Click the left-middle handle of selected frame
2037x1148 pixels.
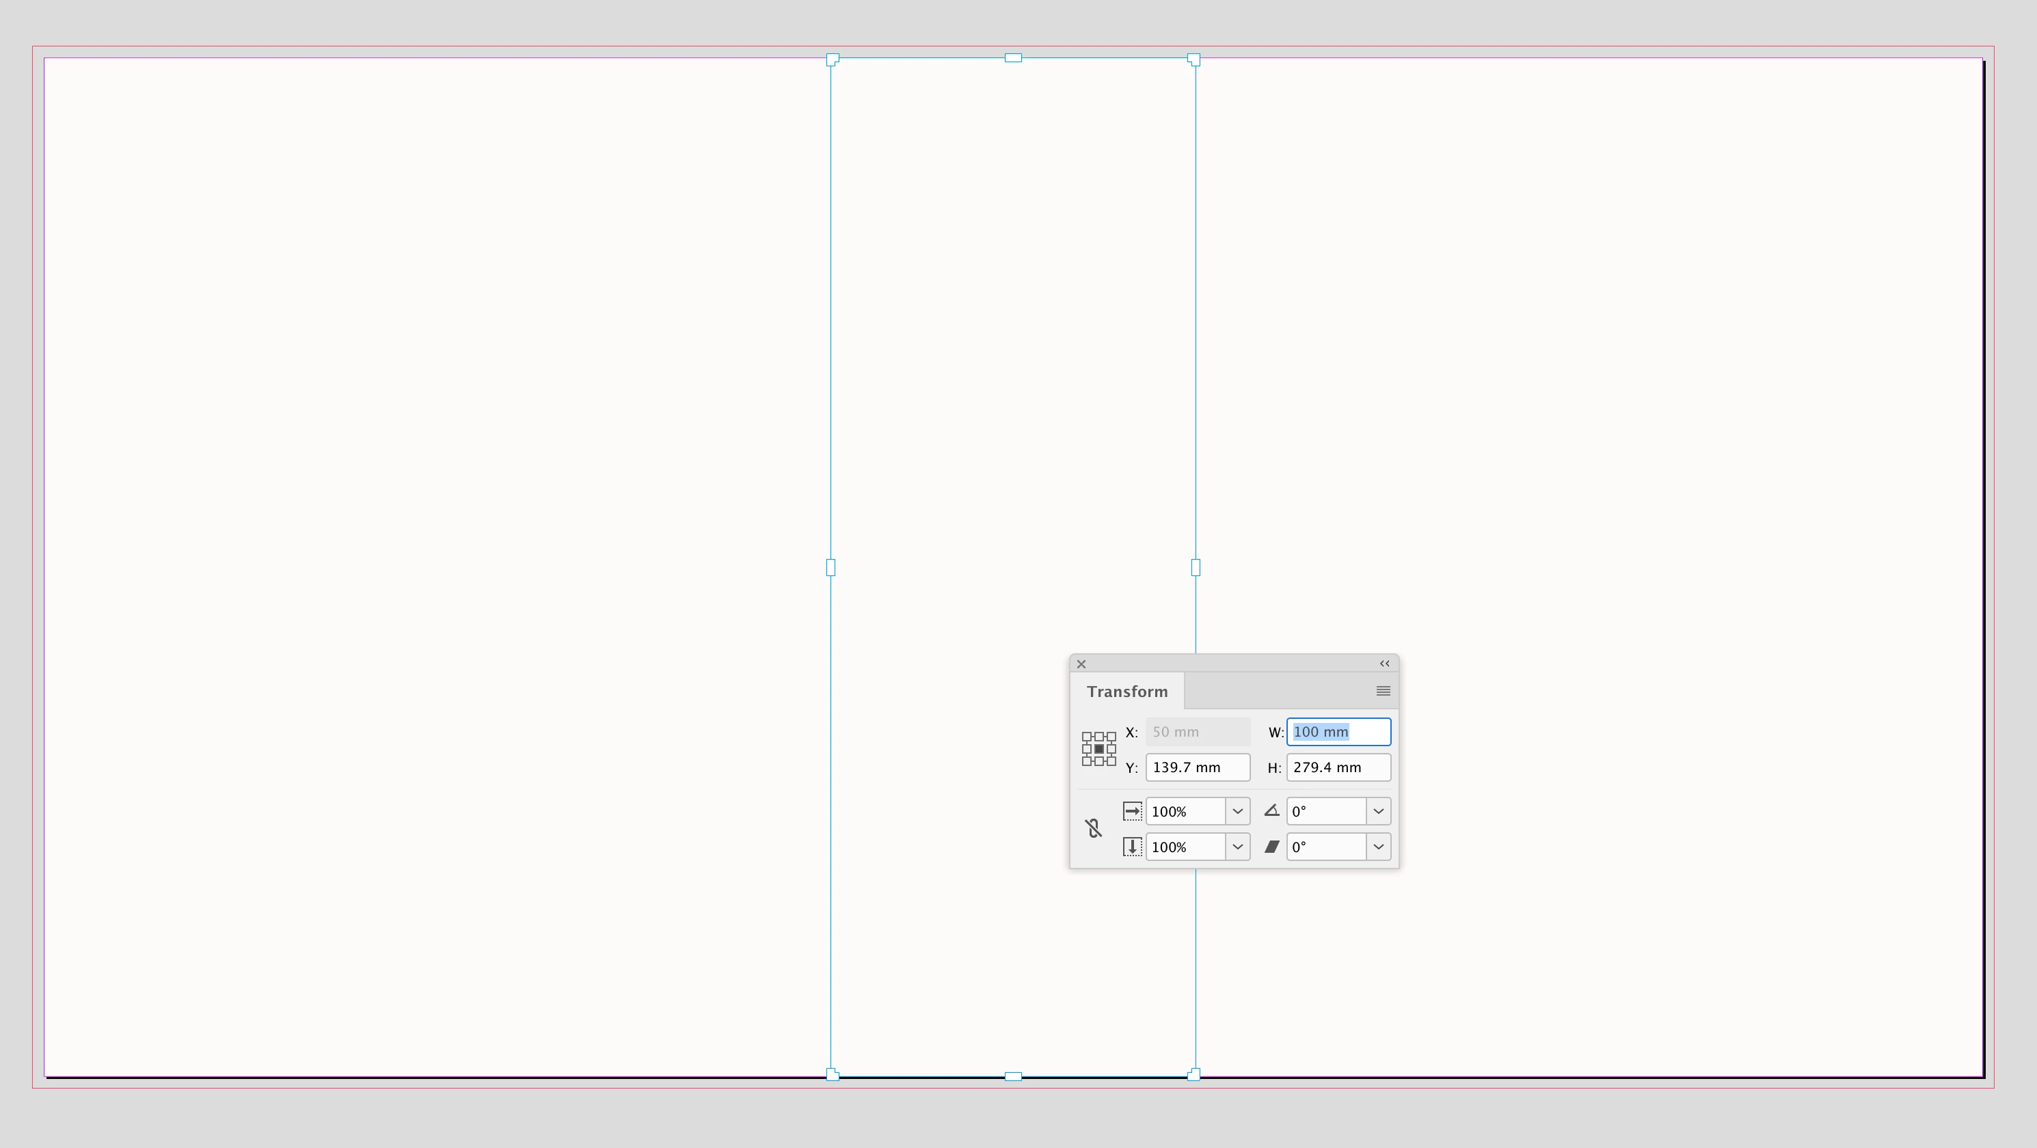[831, 568]
